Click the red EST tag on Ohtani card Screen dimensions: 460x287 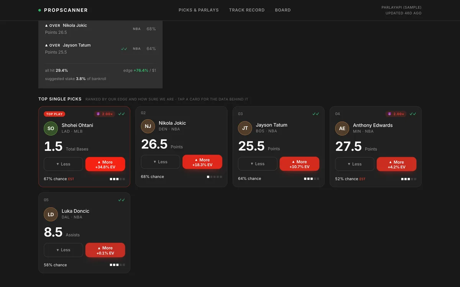click(x=71, y=179)
